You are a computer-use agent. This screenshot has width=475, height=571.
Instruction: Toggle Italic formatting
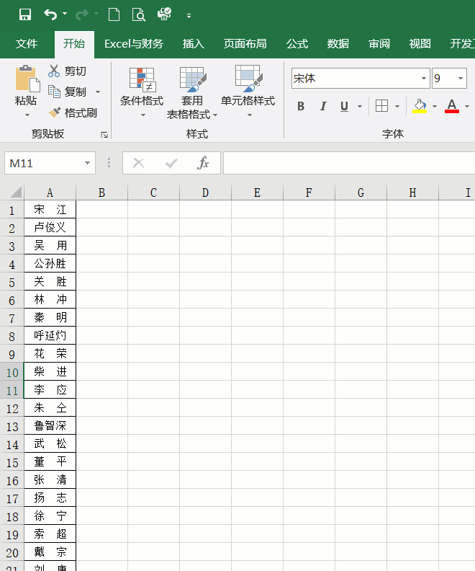click(x=322, y=107)
